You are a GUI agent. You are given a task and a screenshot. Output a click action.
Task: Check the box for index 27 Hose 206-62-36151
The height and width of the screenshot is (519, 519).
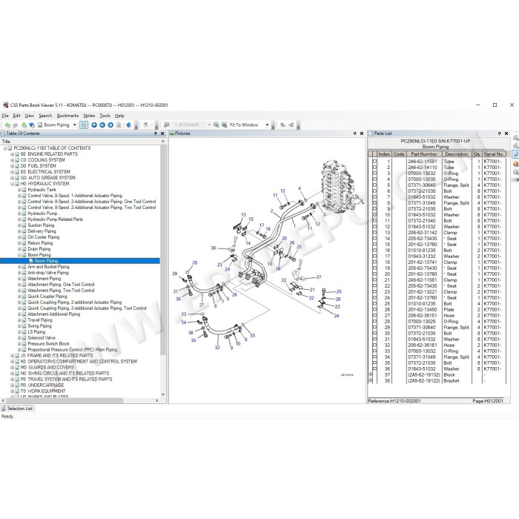pos(374,315)
